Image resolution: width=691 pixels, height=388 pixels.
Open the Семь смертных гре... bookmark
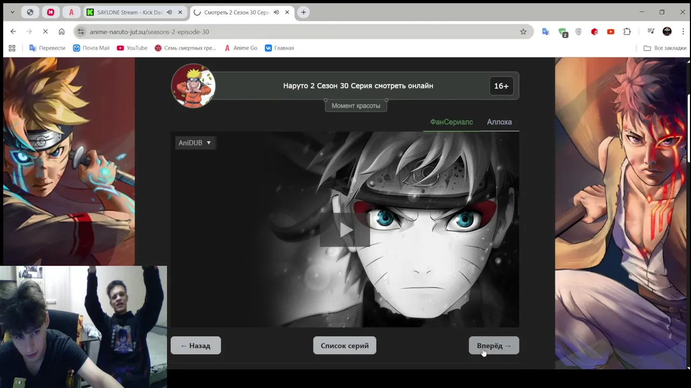[185, 48]
